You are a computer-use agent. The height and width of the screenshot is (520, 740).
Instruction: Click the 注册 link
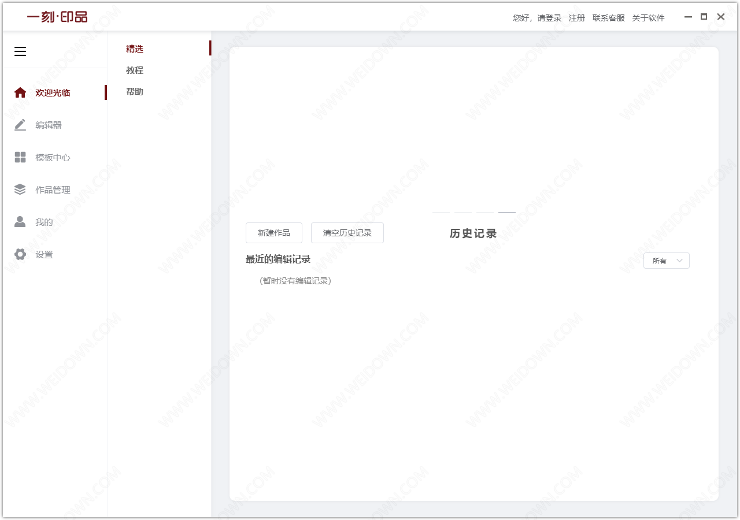(577, 18)
